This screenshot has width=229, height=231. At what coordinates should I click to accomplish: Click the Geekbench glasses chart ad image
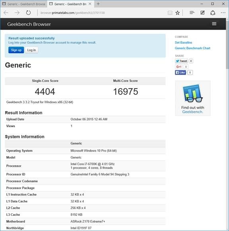193,94
